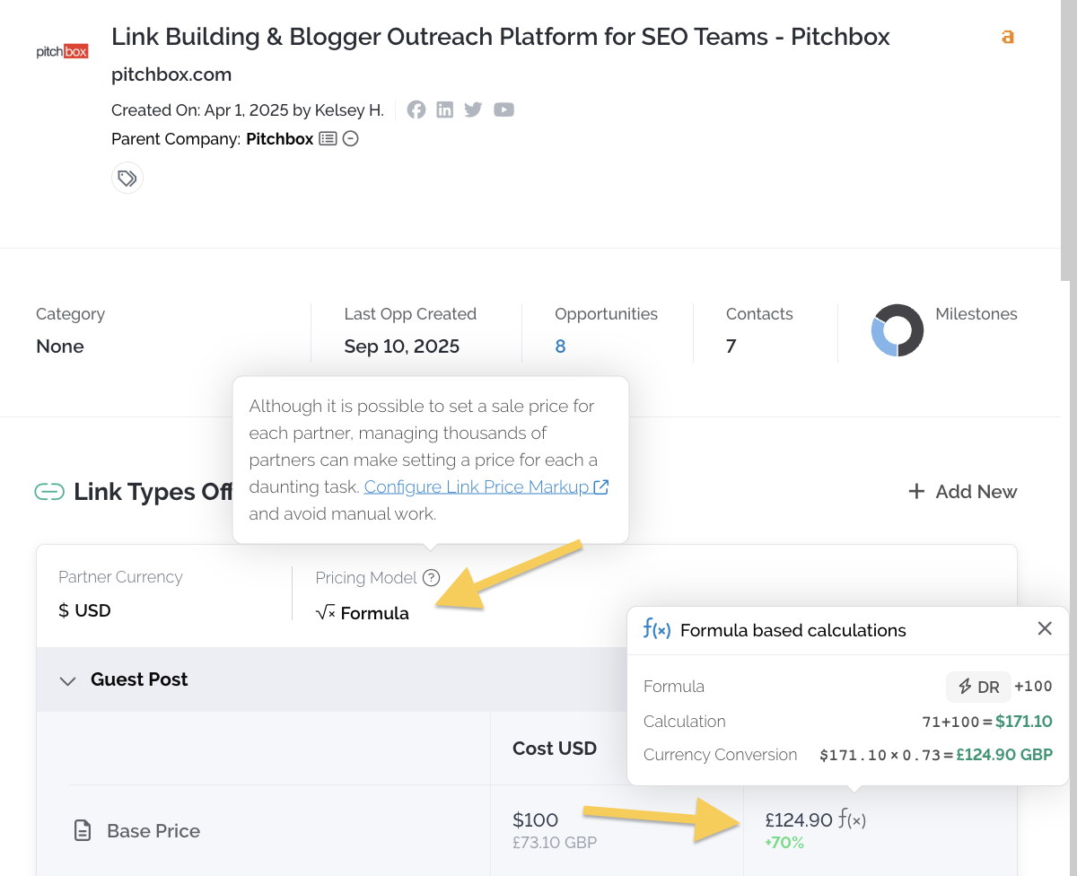Screen dimensions: 1077x876
Task: Click the Pricing Model help icon
Action: (432, 578)
